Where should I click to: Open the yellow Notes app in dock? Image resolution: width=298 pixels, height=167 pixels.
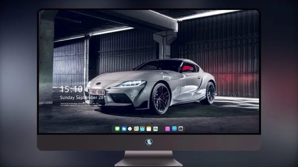149,129
